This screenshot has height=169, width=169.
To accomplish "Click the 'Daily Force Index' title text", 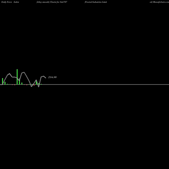I will [x=10, y=2].
